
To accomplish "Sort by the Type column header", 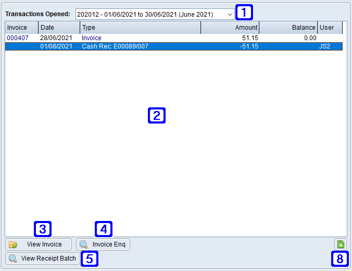I will pos(140,28).
